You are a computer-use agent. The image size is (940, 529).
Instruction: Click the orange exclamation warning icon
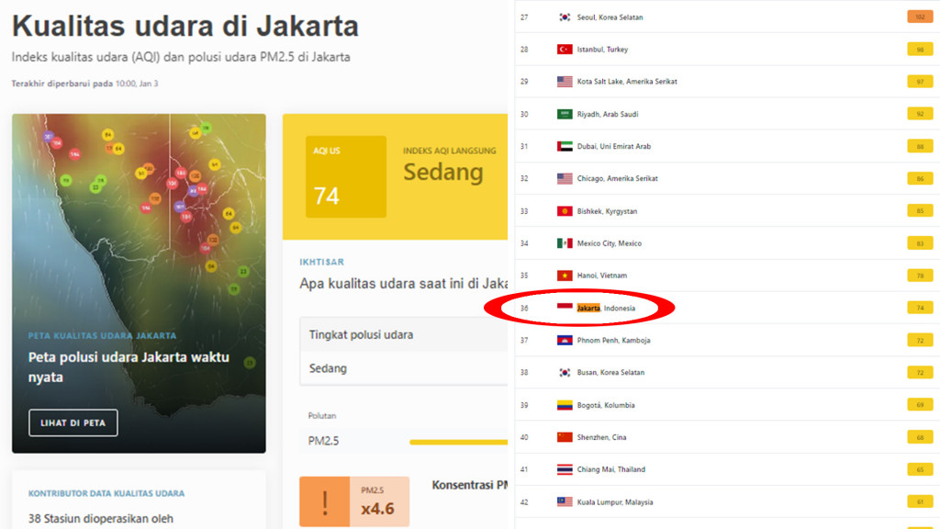coord(324,502)
